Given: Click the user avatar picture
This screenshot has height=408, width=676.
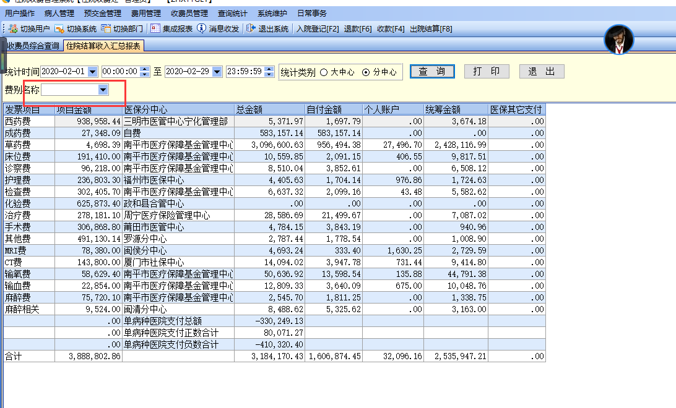Looking at the screenshot, I should click(619, 40).
